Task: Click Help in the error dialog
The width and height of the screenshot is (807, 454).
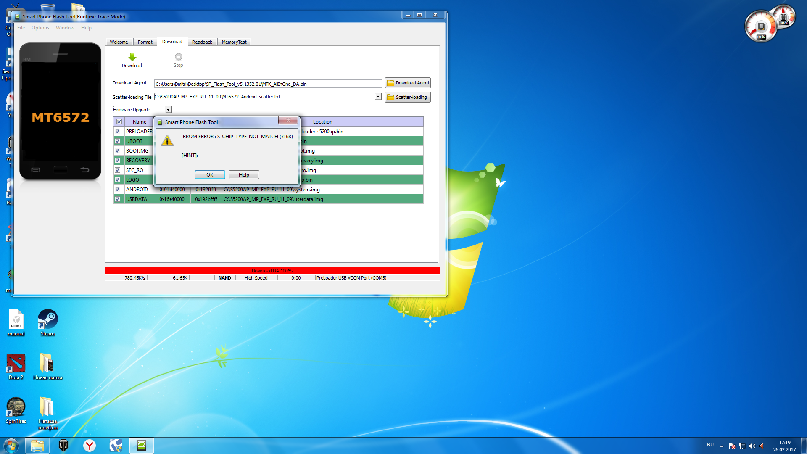Action: point(244,175)
